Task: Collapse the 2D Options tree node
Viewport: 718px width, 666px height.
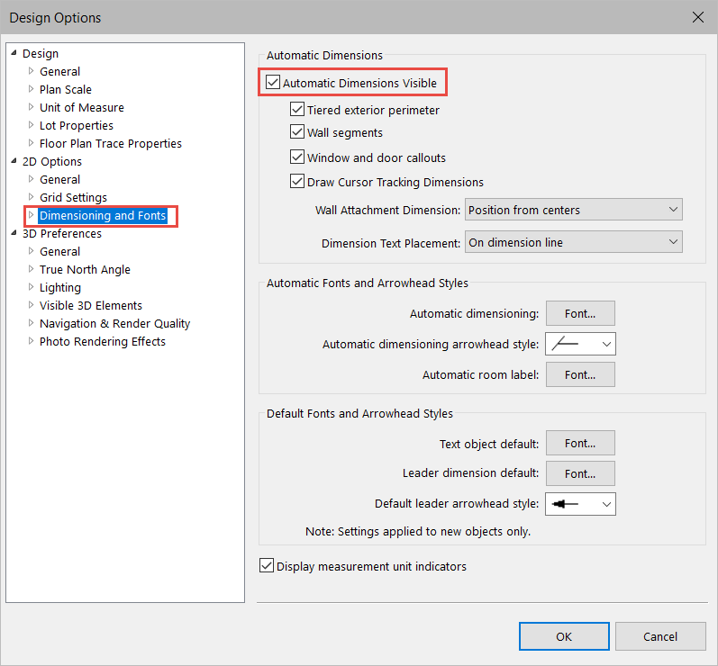Action: (14, 160)
